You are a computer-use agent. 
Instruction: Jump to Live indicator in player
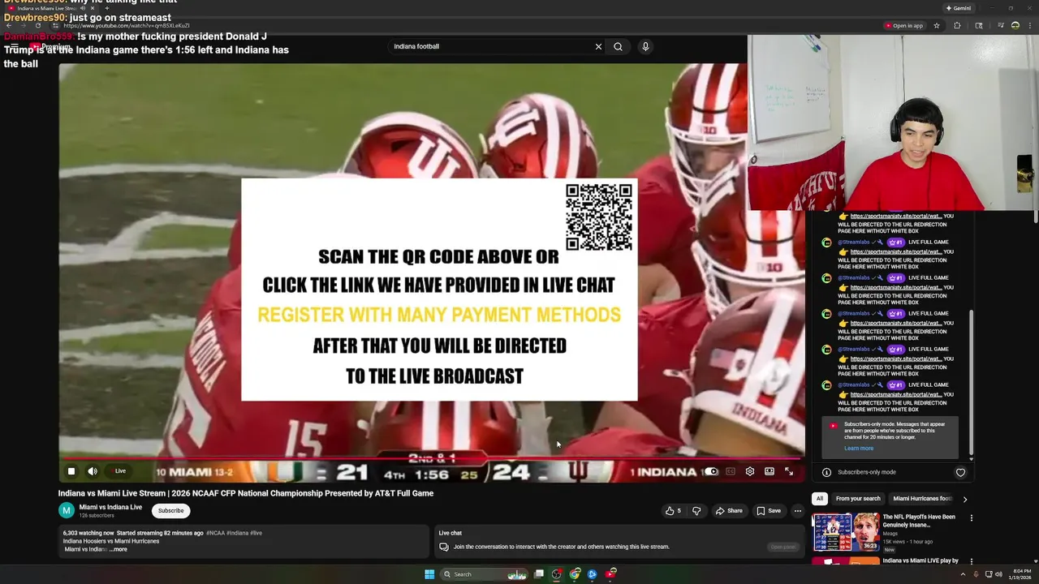tap(120, 471)
